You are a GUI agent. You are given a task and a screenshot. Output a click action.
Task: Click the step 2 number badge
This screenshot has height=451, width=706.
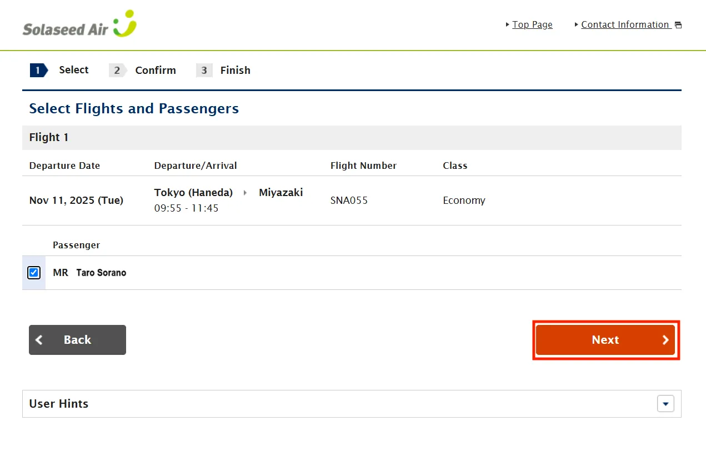(x=117, y=71)
